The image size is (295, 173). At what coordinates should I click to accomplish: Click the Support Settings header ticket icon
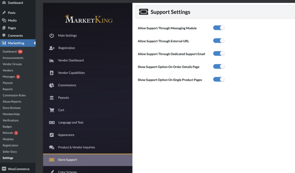143,12
